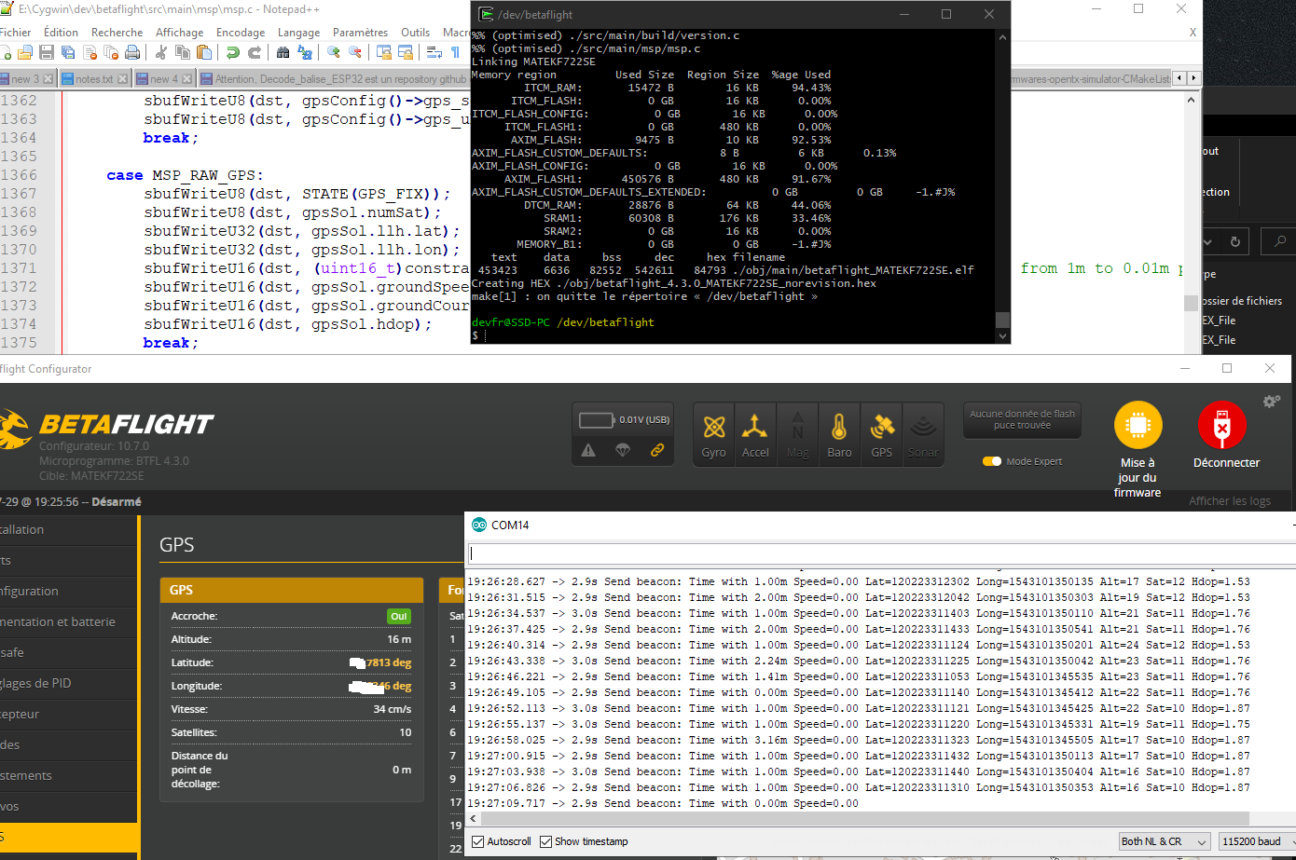Screen dimensions: 1296x860
Task: Expand the serial port chevron dropdown
Action: pos(1206,240)
